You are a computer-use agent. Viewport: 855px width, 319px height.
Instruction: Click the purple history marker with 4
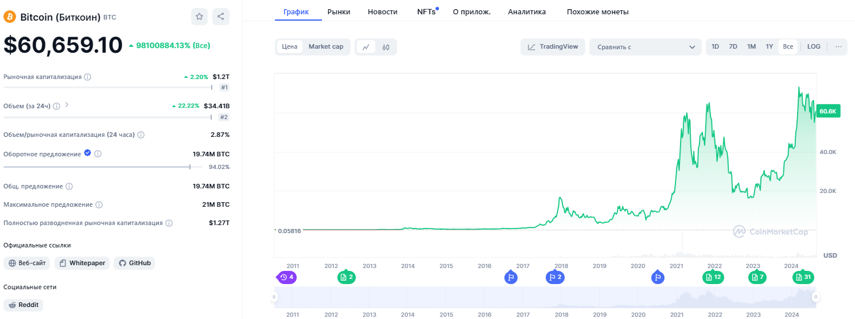(286, 277)
